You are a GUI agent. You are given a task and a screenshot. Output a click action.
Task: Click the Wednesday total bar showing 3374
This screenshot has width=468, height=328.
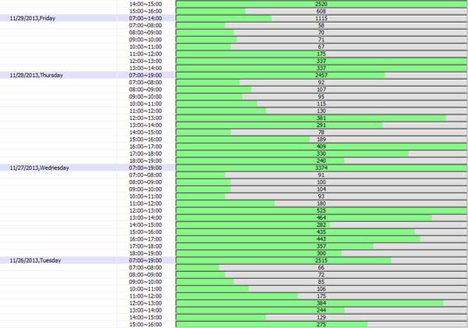321,168
